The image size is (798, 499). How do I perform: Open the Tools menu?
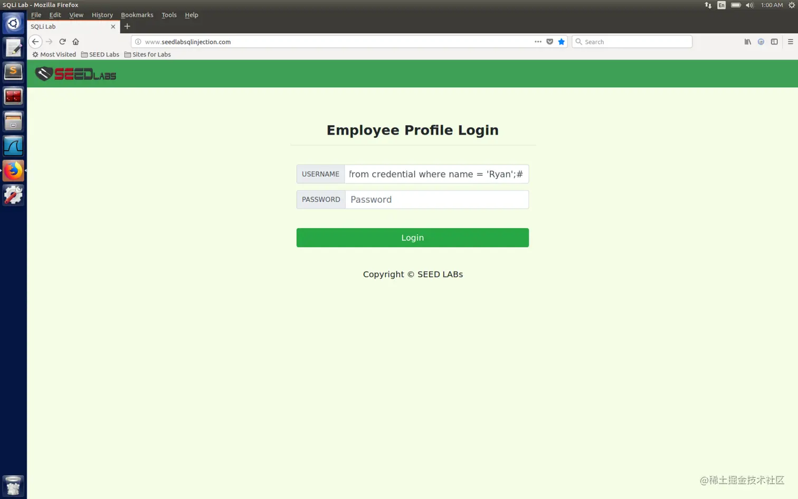click(169, 15)
